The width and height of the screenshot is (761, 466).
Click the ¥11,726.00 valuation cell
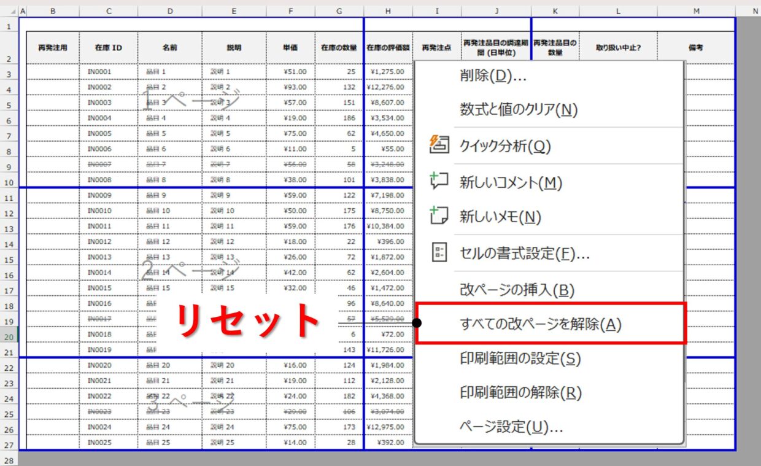[x=388, y=349]
